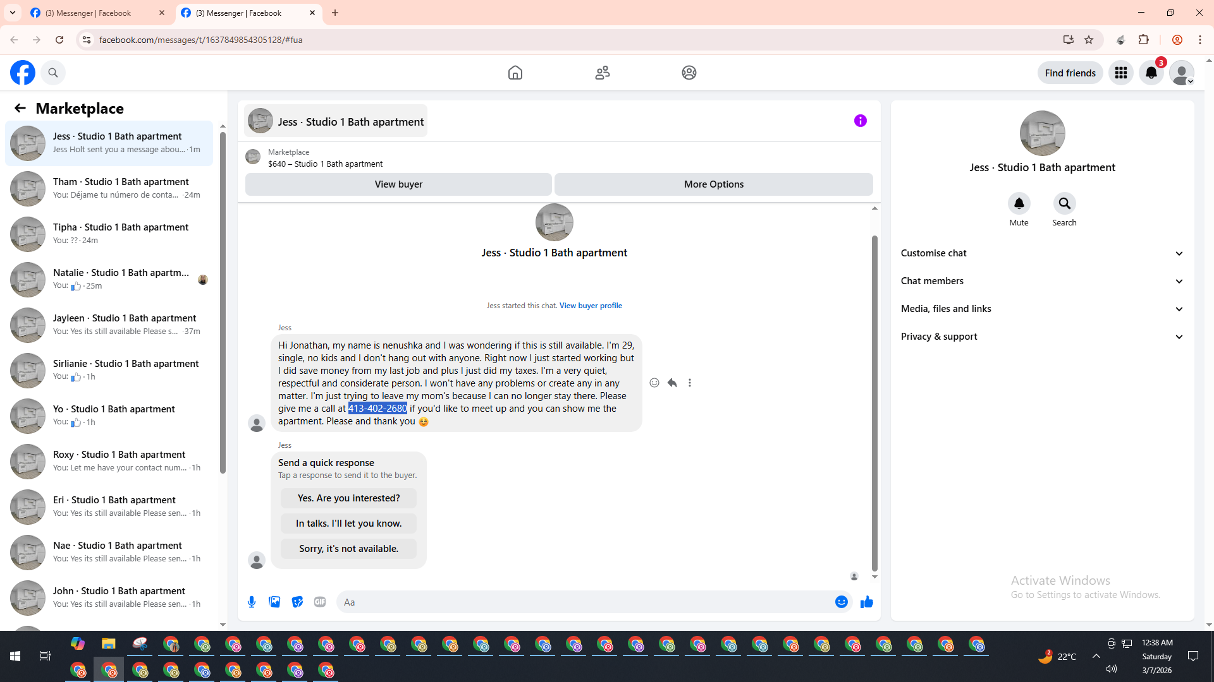The height and width of the screenshot is (682, 1214).
Task: Open the View buyer profile link
Action: pyautogui.click(x=591, y=306)
